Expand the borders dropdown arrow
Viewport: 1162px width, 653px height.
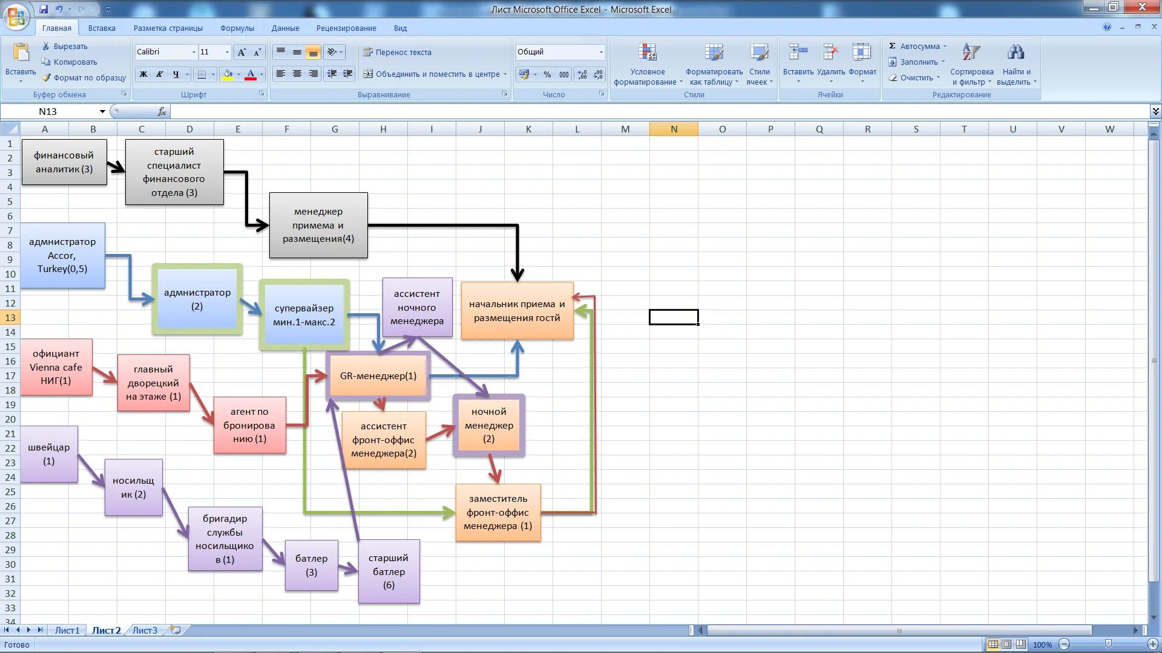[x=212, y=74]
